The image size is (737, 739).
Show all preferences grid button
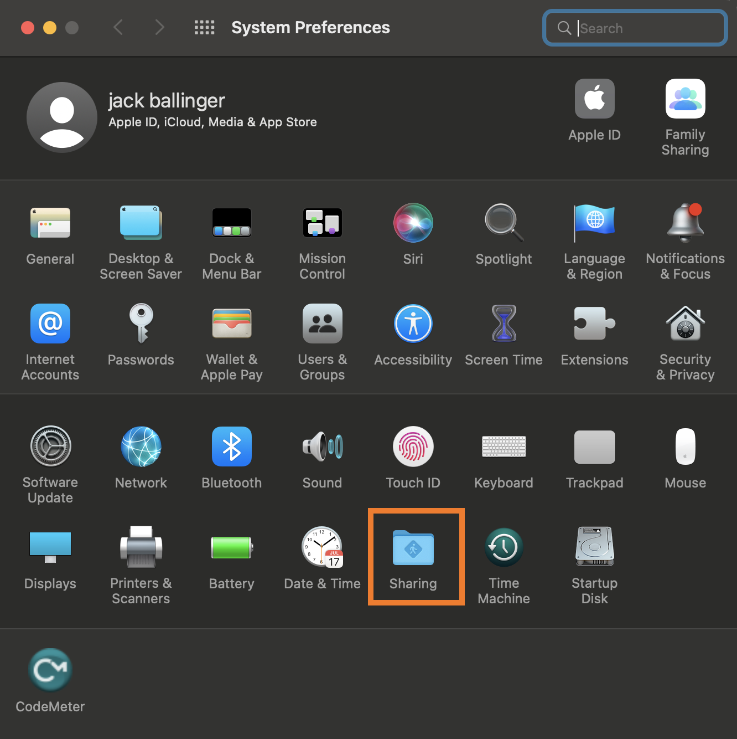205,27
